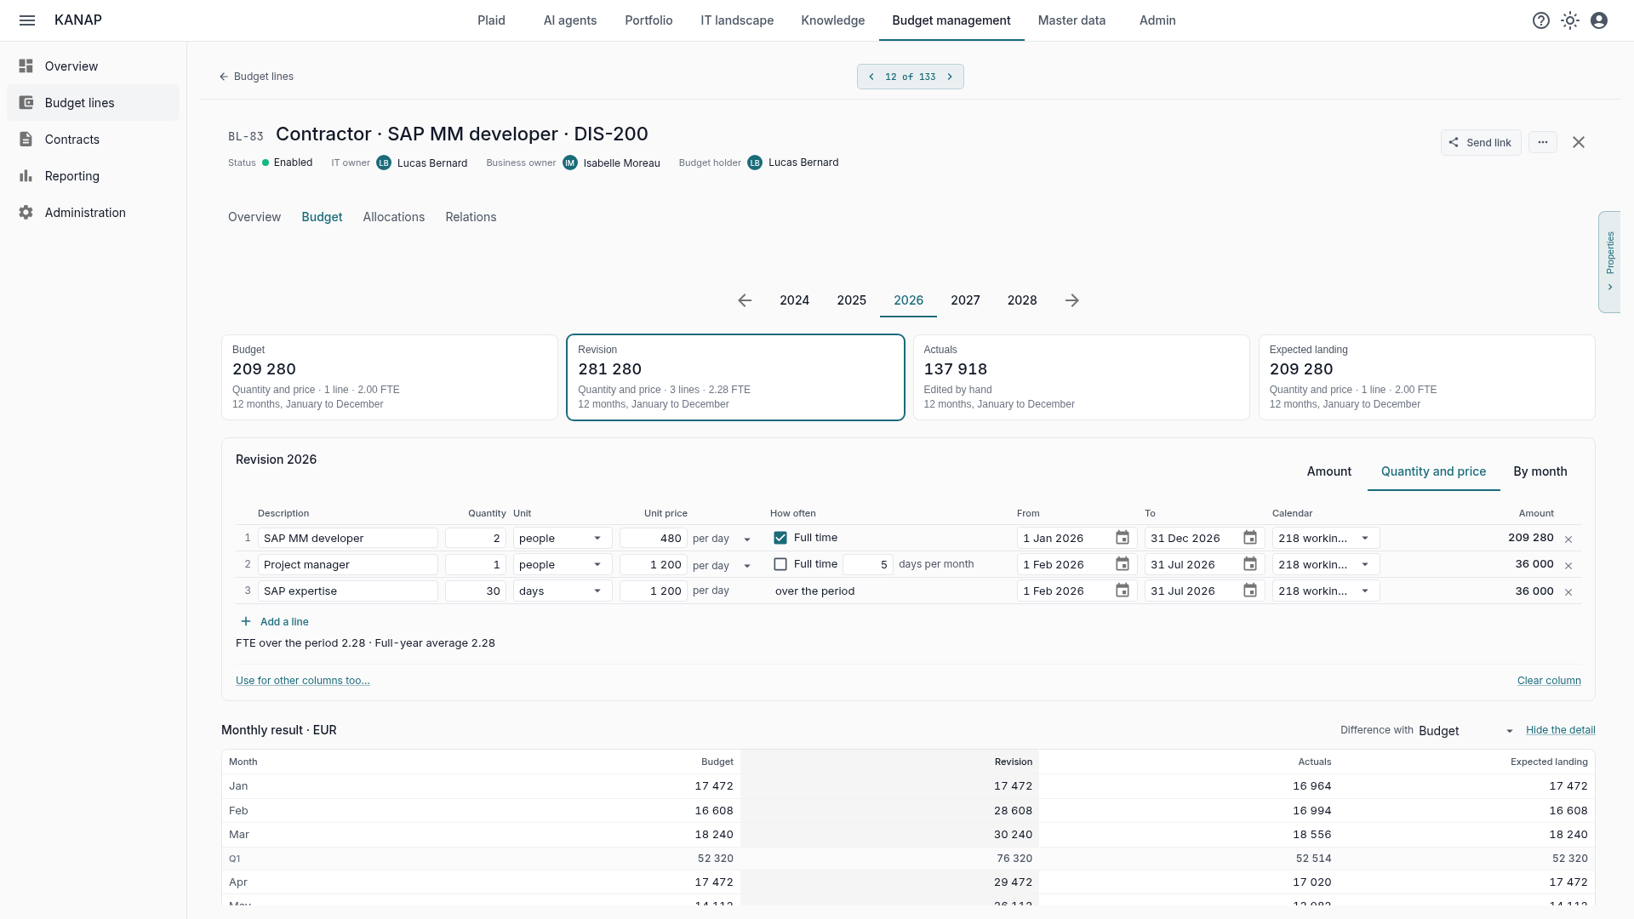Delete the SAP MM developer line
The height and width of the screenshot is (919, 1634).
click(x=1568, y=539)
